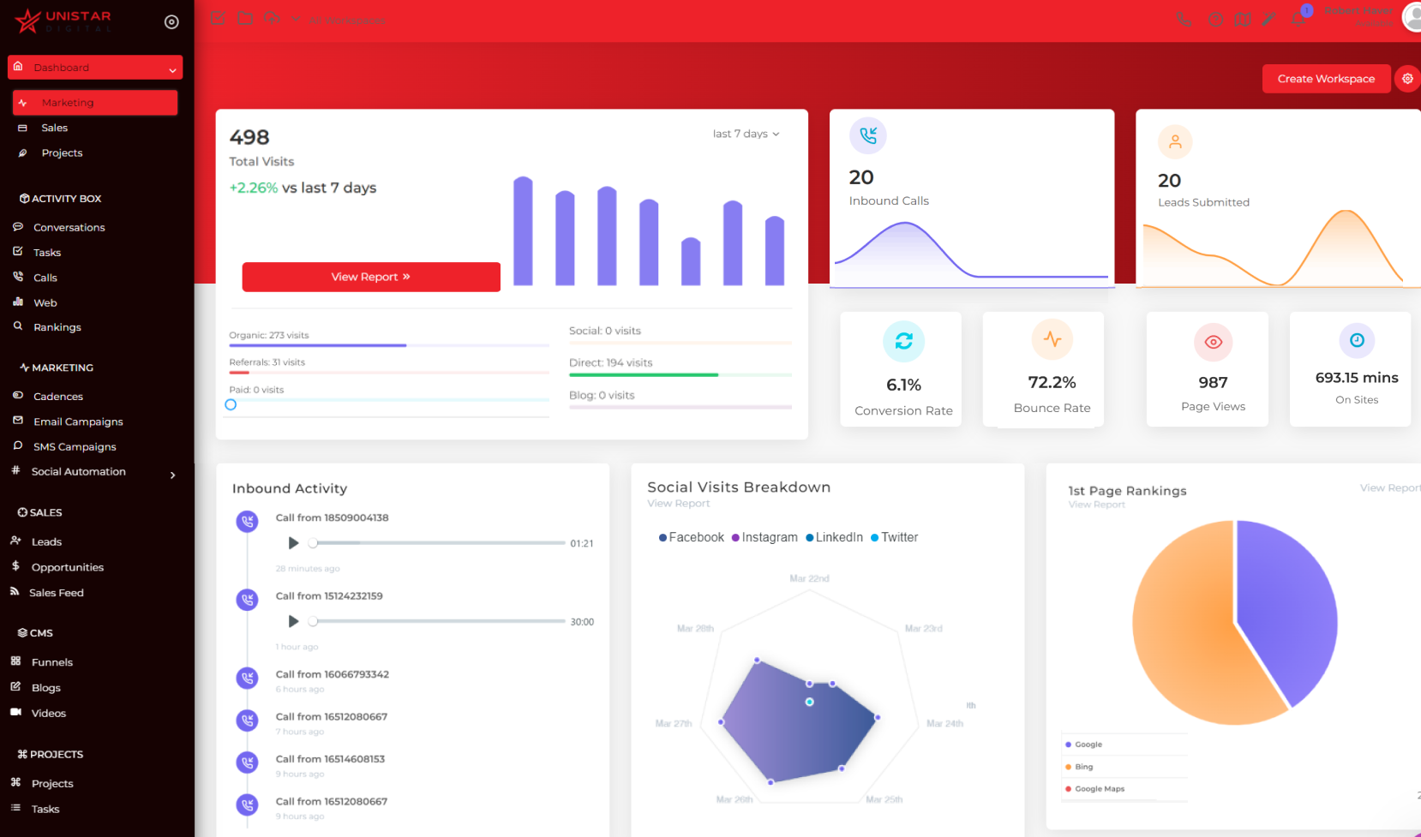Click the Inbound Calls phone icon
This screenshot has width=1421, height=837.
[x=868, y=135]
